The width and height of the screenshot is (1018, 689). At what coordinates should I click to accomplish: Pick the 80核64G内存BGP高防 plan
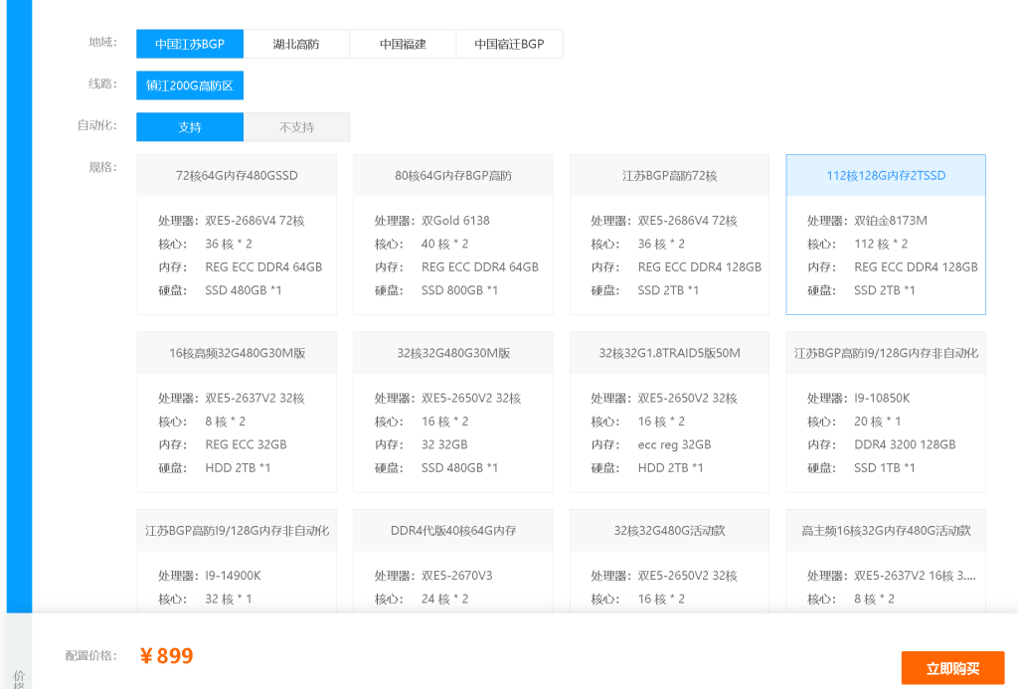(453, 235)
